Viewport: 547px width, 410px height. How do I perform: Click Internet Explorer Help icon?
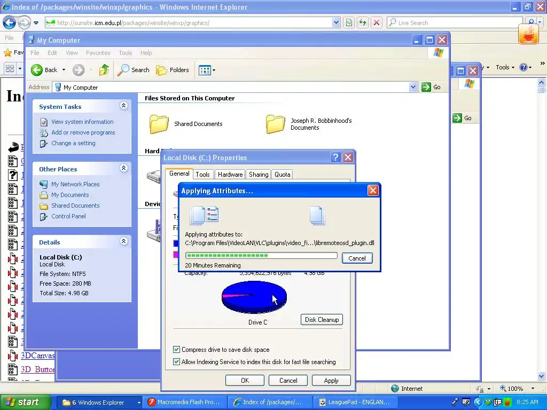[x=523, y=67]
